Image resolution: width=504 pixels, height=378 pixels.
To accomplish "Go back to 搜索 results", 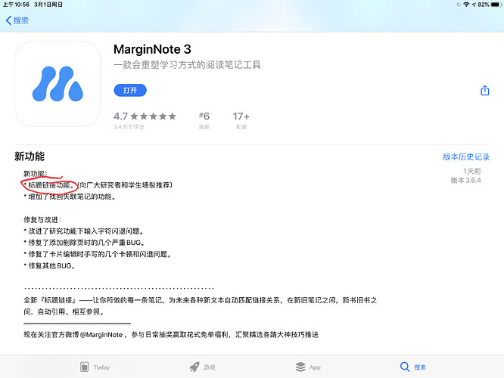I will [17, 20].
